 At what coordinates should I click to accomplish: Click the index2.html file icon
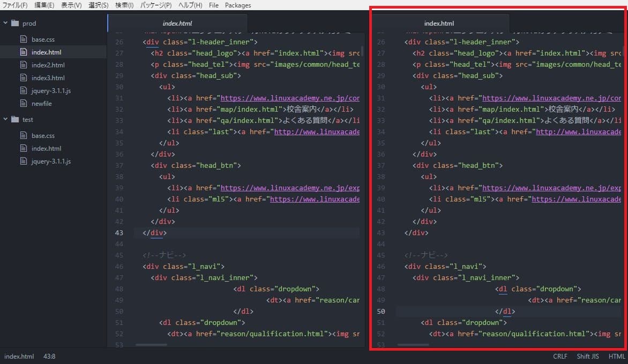click(23, 65)
